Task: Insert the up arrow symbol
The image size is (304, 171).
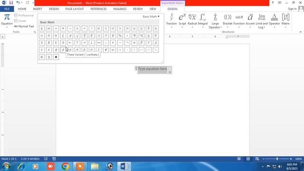Action: pos(77,43)
